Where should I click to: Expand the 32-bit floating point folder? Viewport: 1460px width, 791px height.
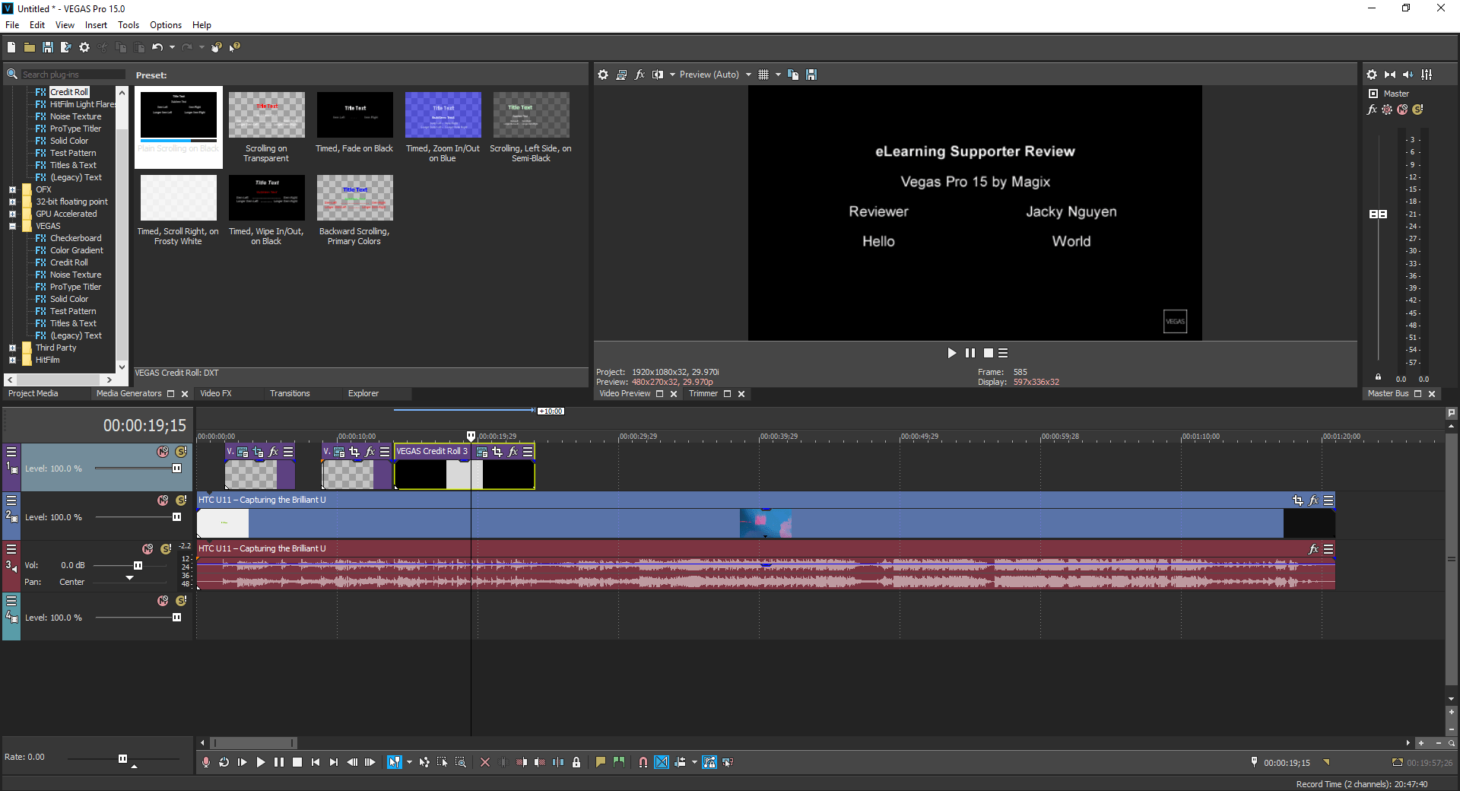pos(12,202)
